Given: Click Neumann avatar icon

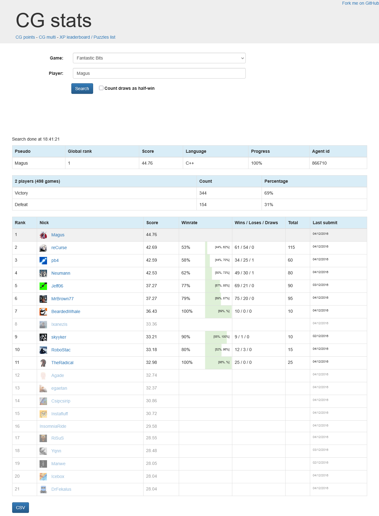Looking at the screenshot, I should (43, 273).
